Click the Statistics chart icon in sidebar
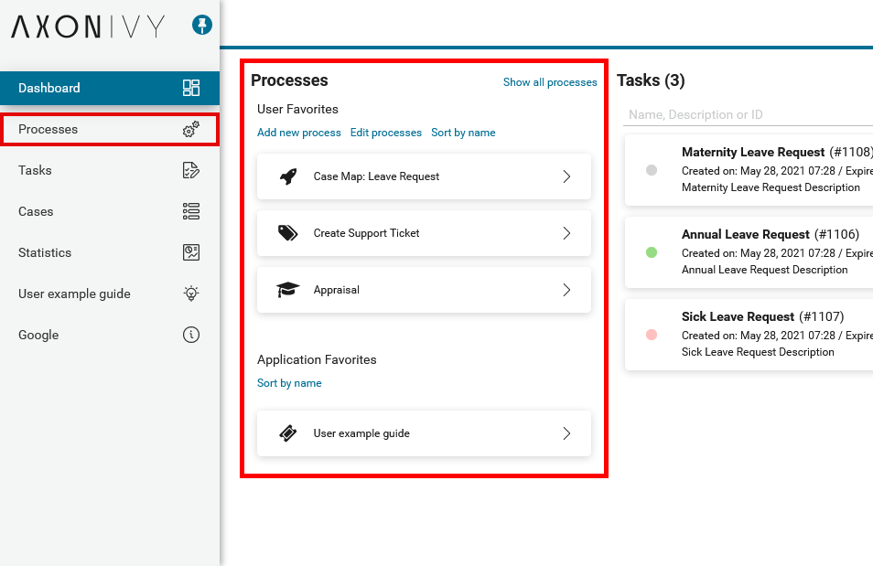The width and height of the screenshot is (873, 566). (191, 252)
